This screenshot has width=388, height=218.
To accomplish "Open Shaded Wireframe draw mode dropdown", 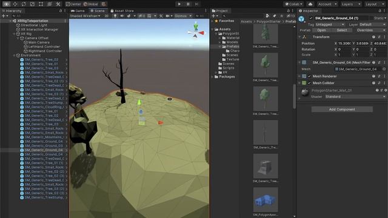I will coord(85,16).
